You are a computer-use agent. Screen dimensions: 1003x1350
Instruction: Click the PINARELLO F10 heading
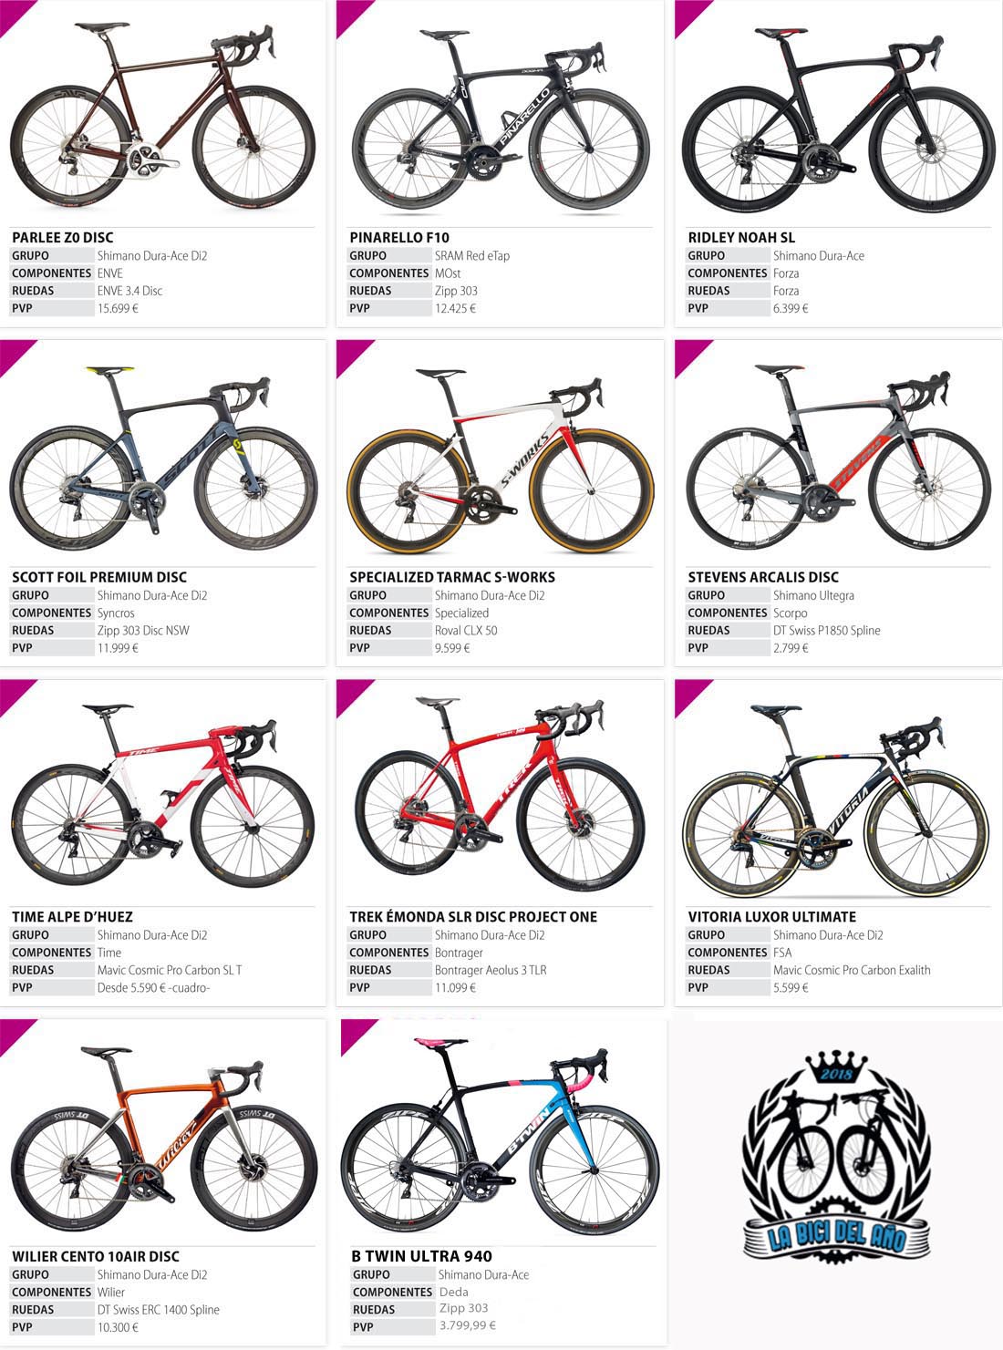click(x=399, y=237)
